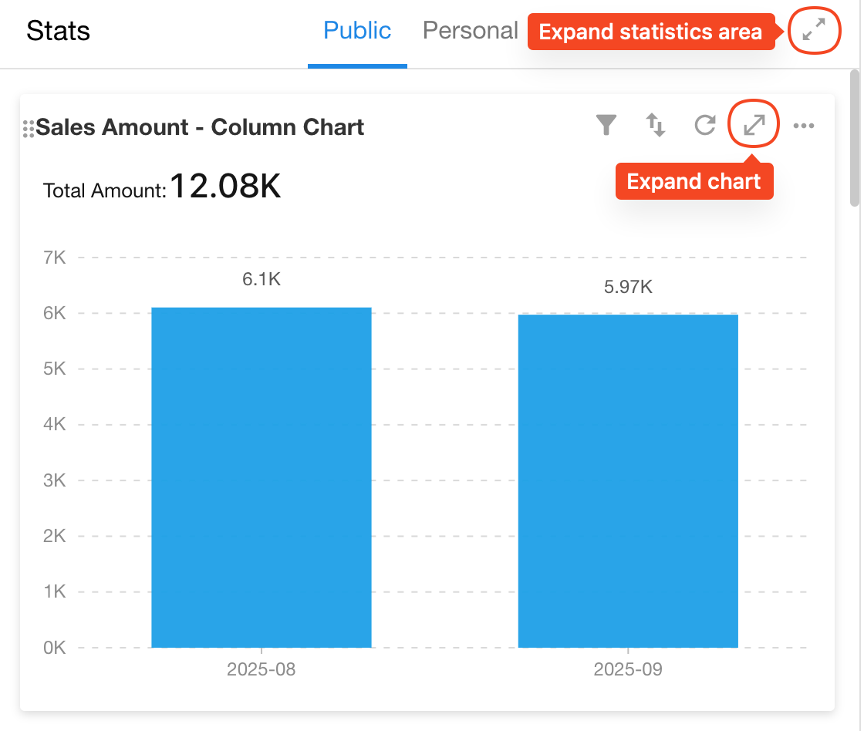
Task: Click the Expand statistics area tooltip label
Action: tap(650, 32)
